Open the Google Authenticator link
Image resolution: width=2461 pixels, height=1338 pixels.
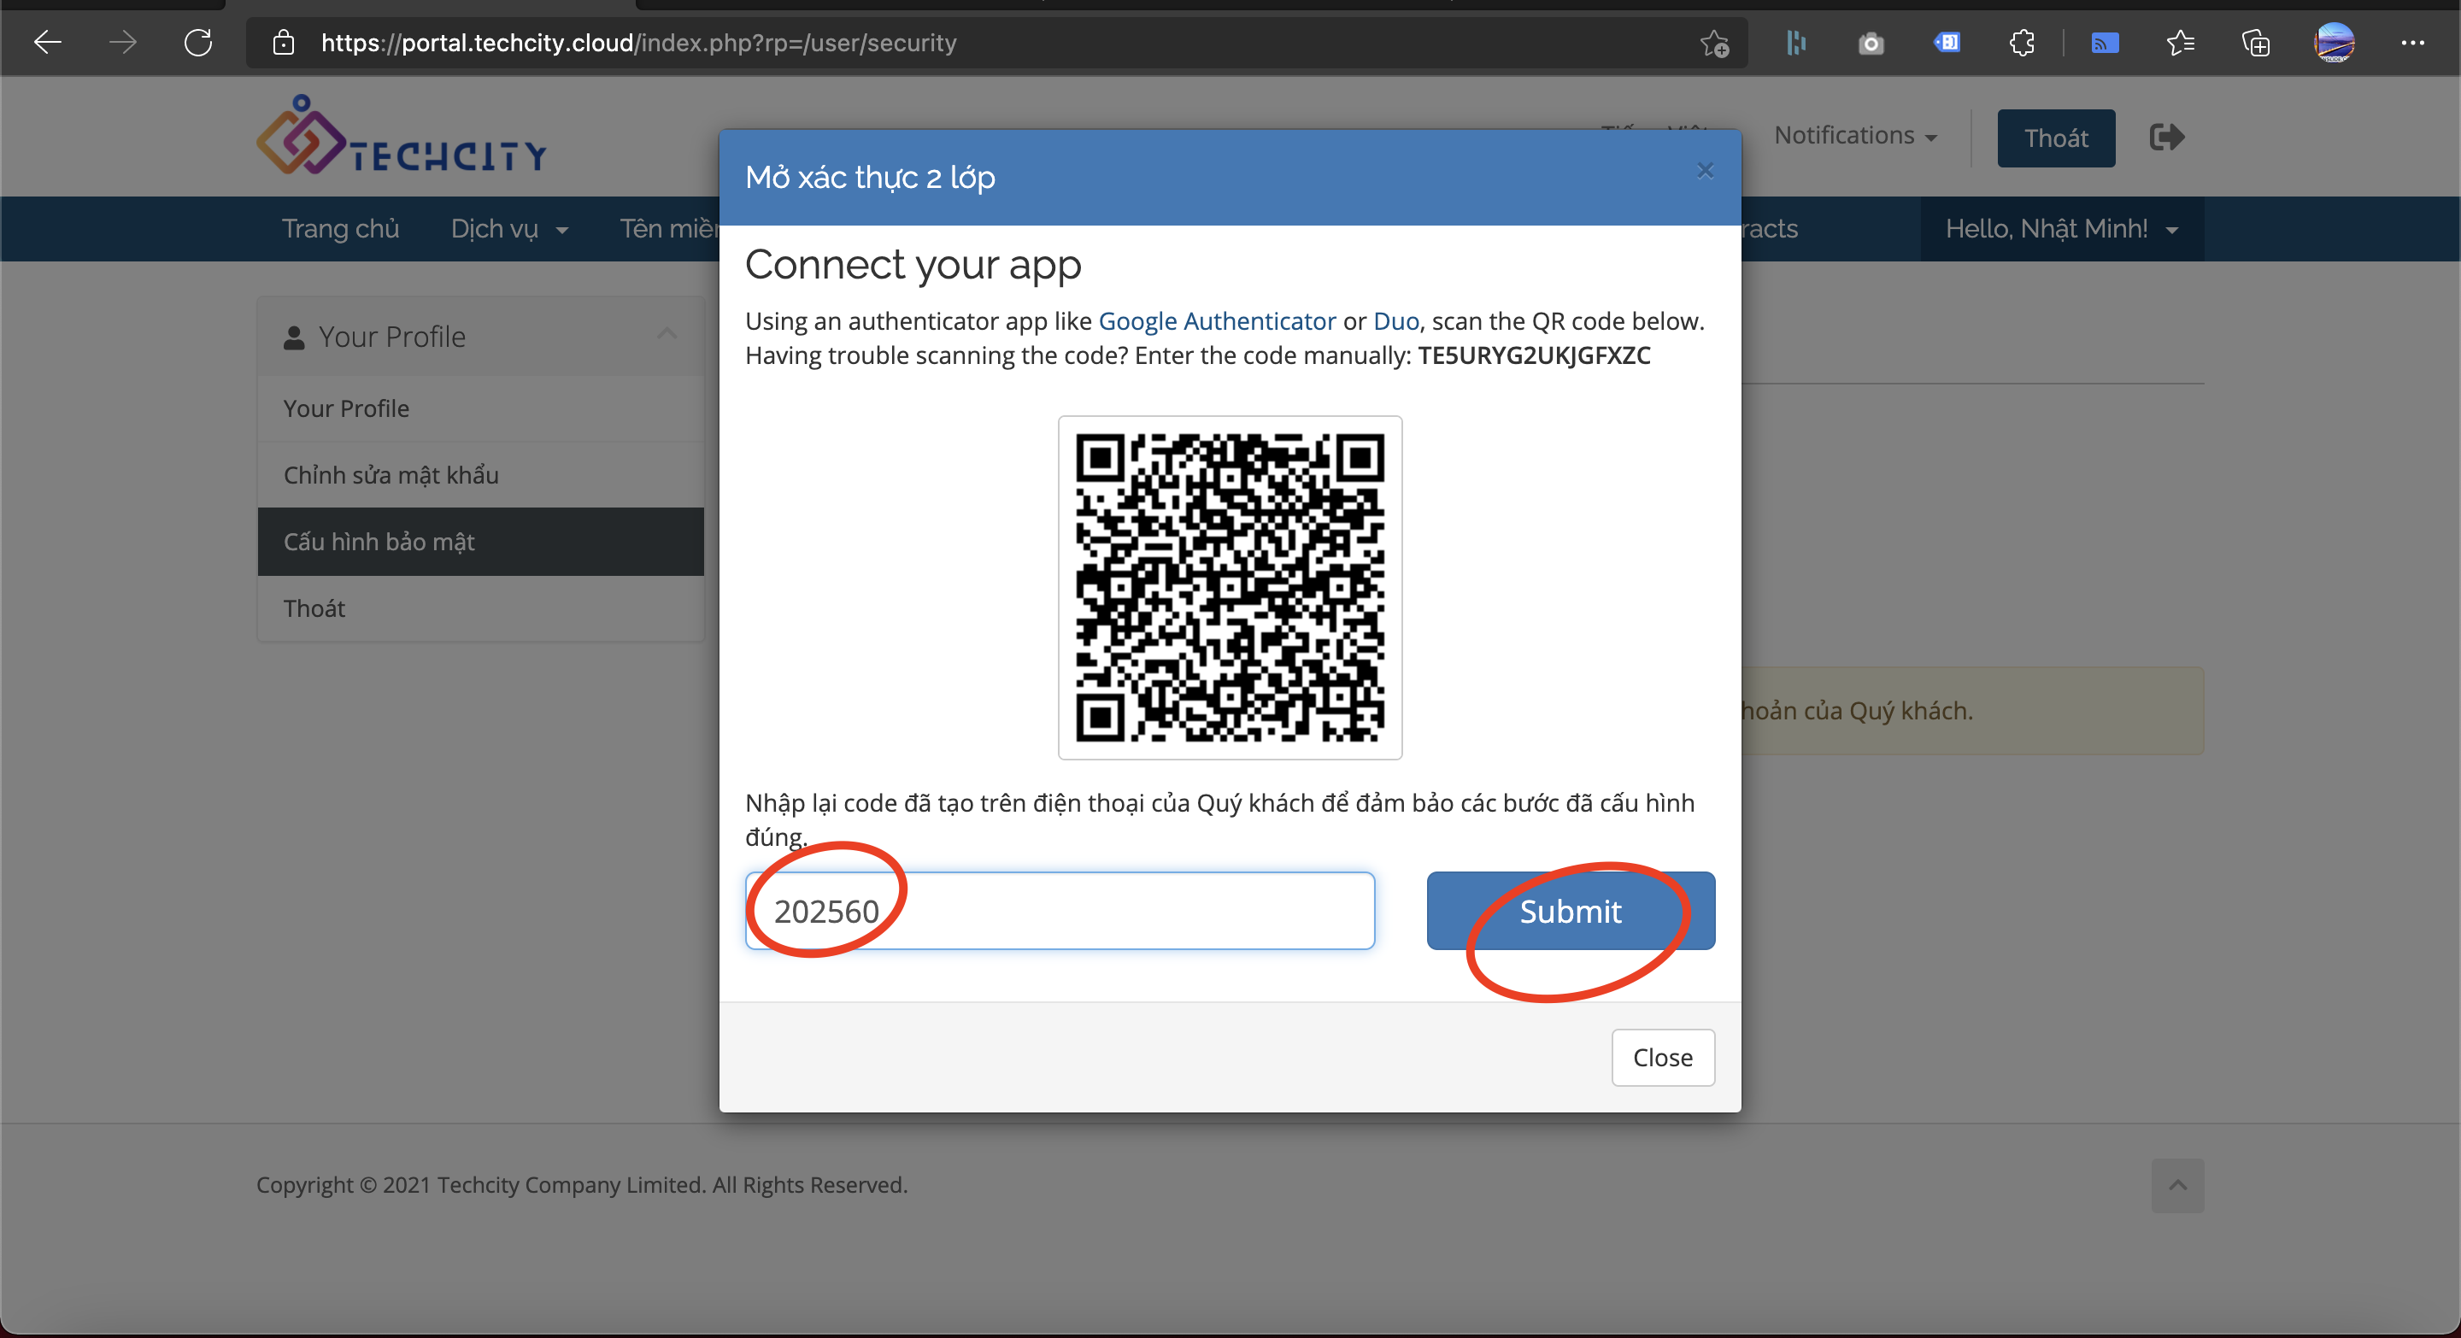tap(1217, 321)
